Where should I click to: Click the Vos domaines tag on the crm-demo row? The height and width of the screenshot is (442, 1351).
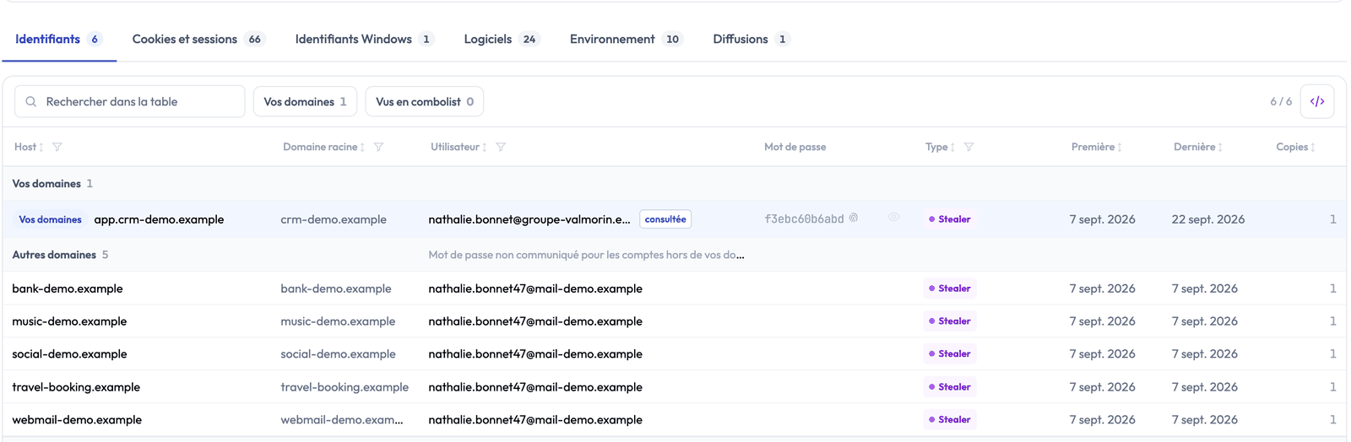pyautogui.click(x=51, y=219)
